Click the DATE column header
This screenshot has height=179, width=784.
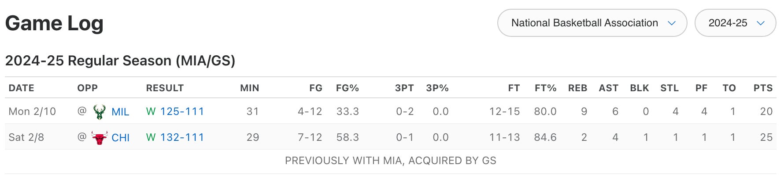click(x=22, y=88)
